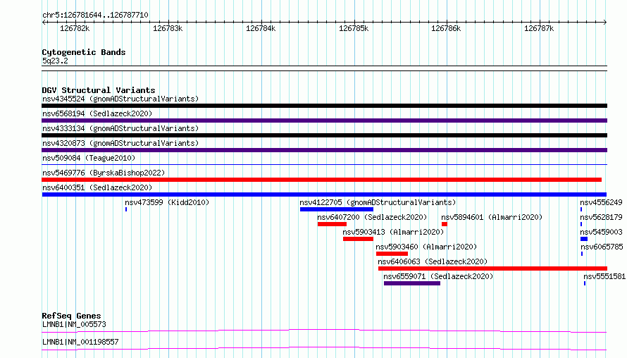Click the RefSeq Genes track title

[x=71, y=316]
